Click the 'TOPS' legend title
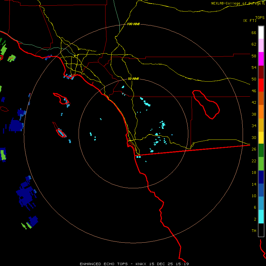This screenshot has height=266, width=266. (x=260, y=18)
